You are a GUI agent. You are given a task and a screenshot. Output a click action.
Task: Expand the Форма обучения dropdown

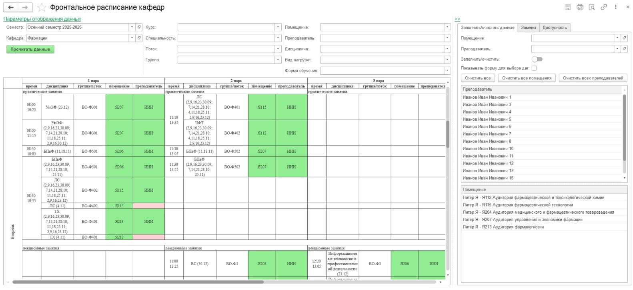(x=447, y=71)
